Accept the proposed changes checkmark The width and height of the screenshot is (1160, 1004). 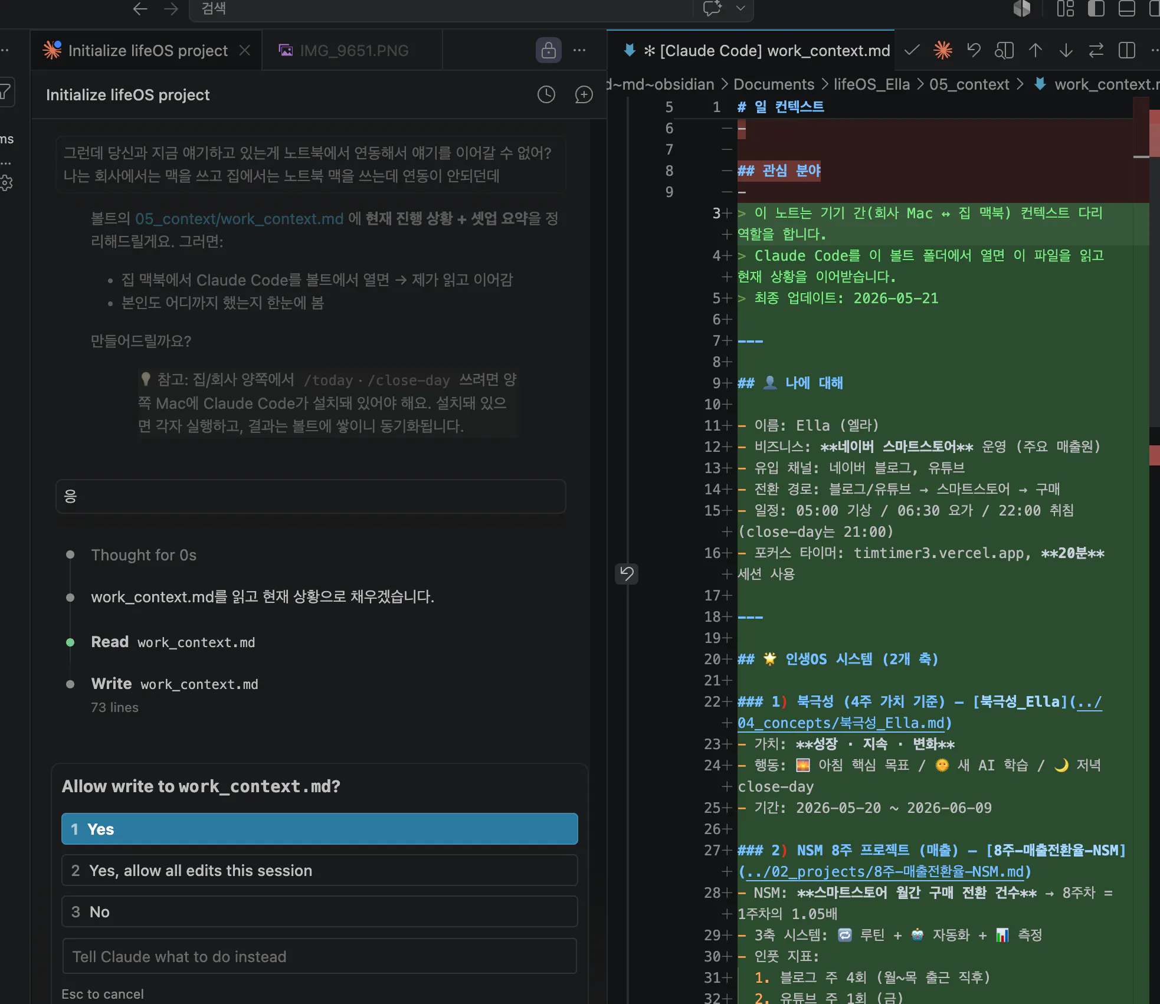[912, 50]
